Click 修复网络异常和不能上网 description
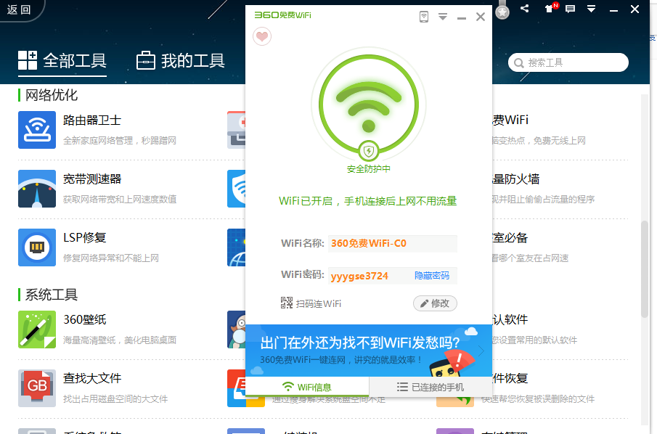Viewport: 657px width, 434px height. pos(111,258)
